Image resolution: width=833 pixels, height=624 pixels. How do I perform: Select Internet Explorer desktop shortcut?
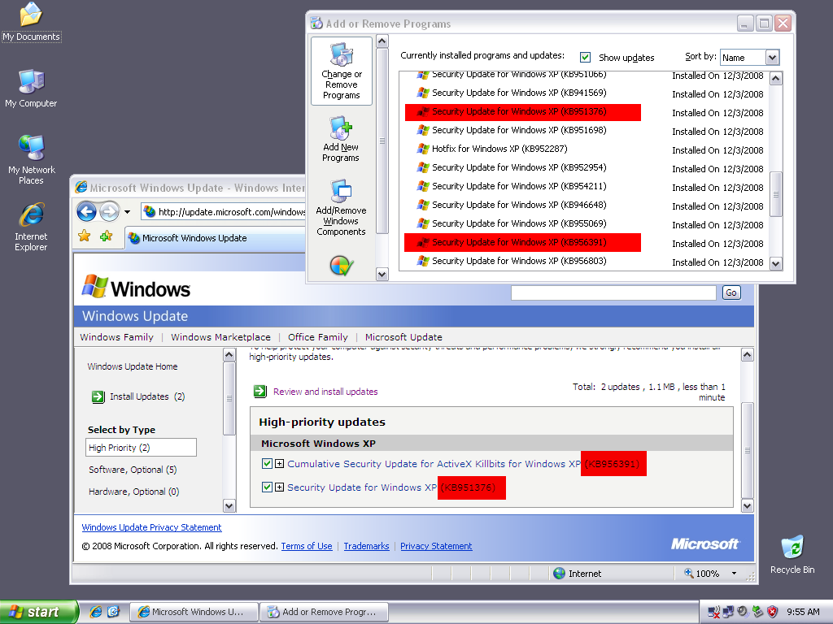coord(32,227)
